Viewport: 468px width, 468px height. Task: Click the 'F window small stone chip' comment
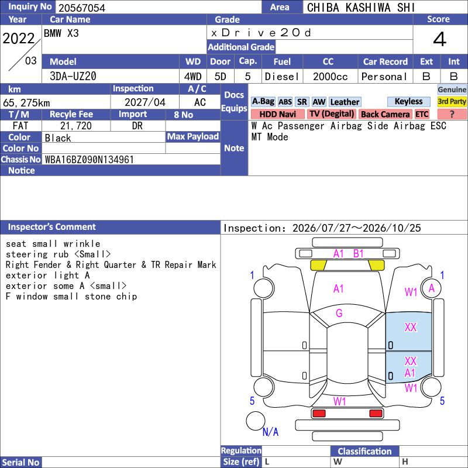pos(71,297)
